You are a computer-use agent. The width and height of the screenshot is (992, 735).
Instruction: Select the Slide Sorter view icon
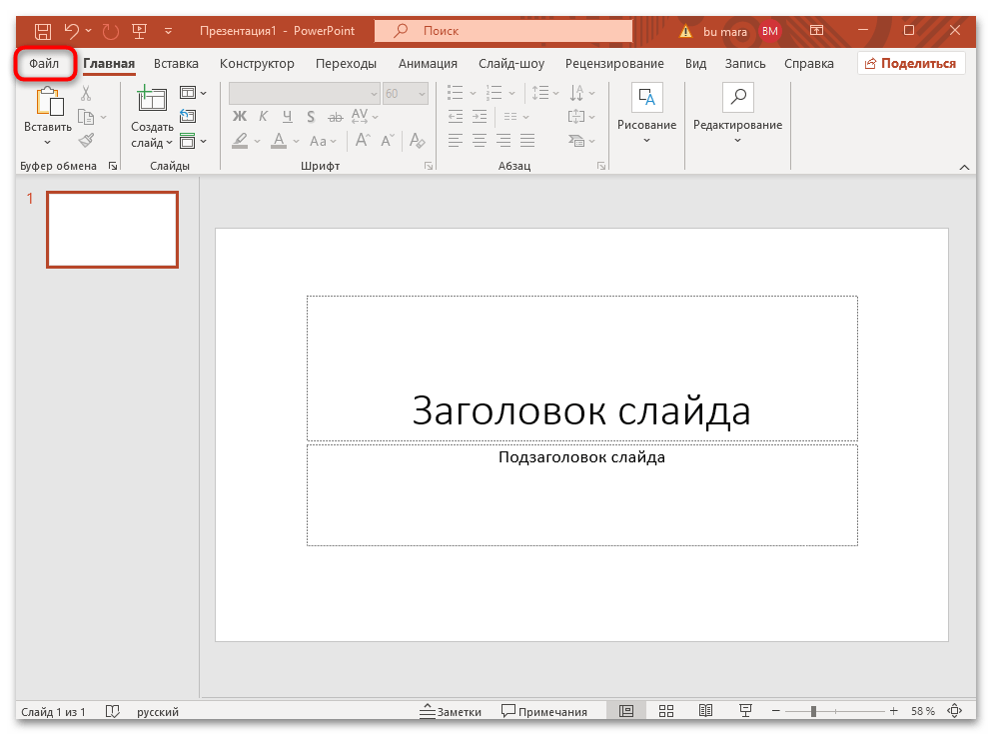[x=665, y=710]
